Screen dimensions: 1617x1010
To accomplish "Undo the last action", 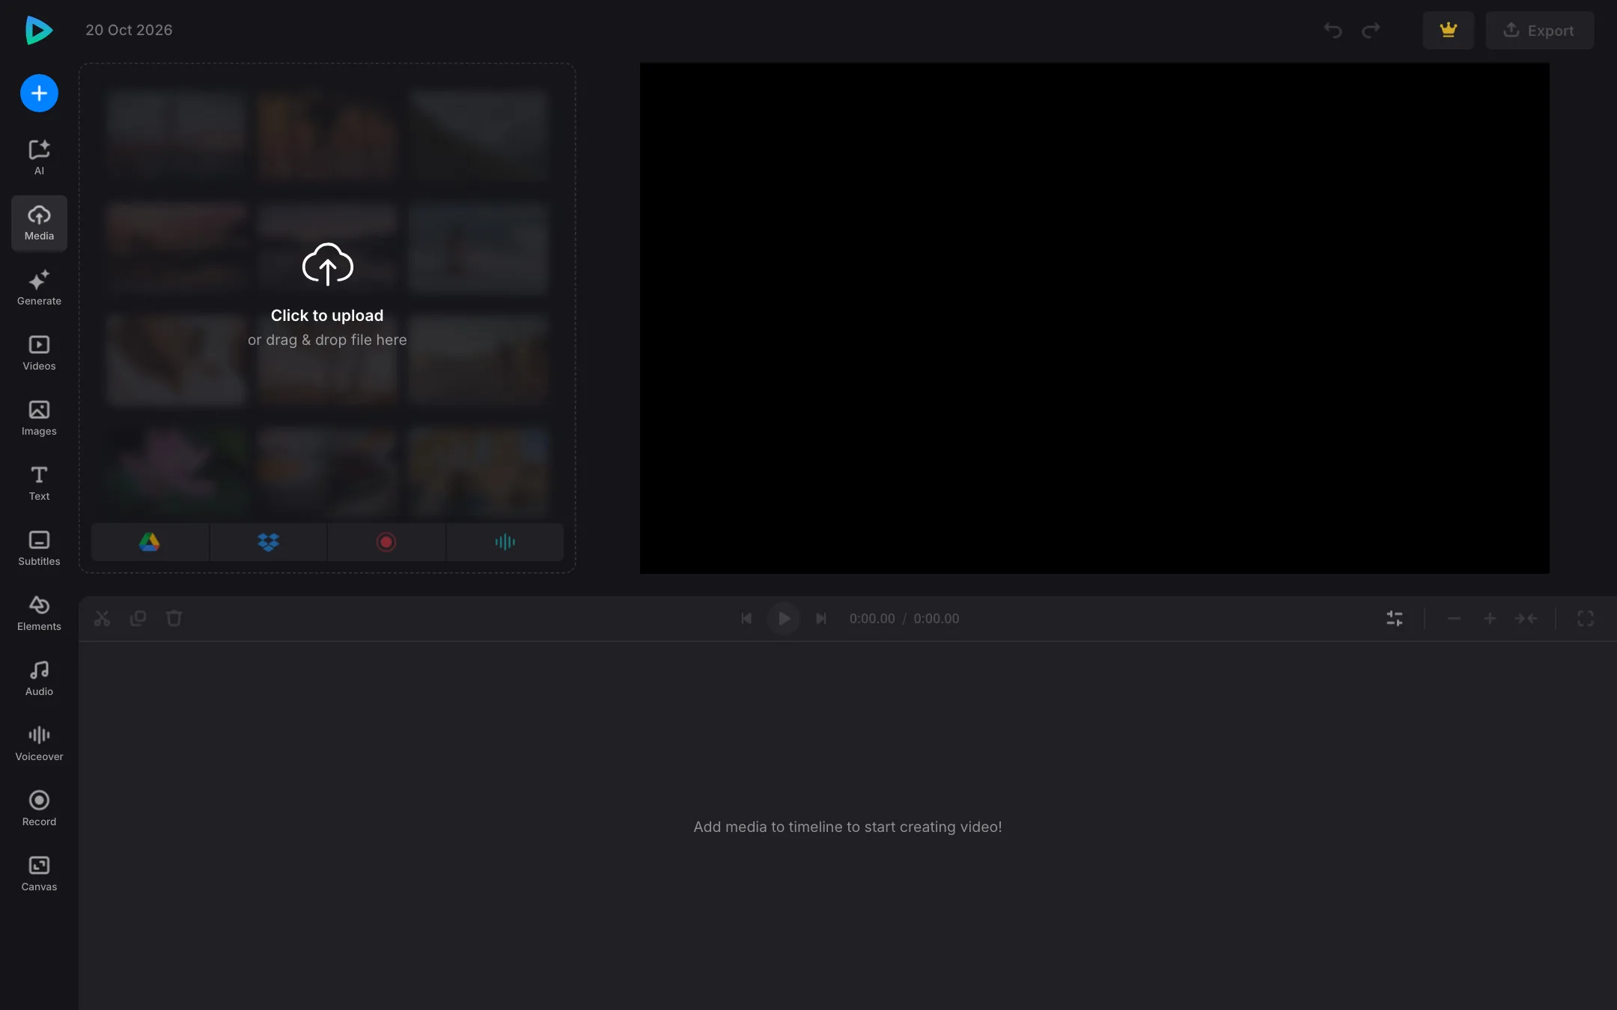I will 1333,30.
